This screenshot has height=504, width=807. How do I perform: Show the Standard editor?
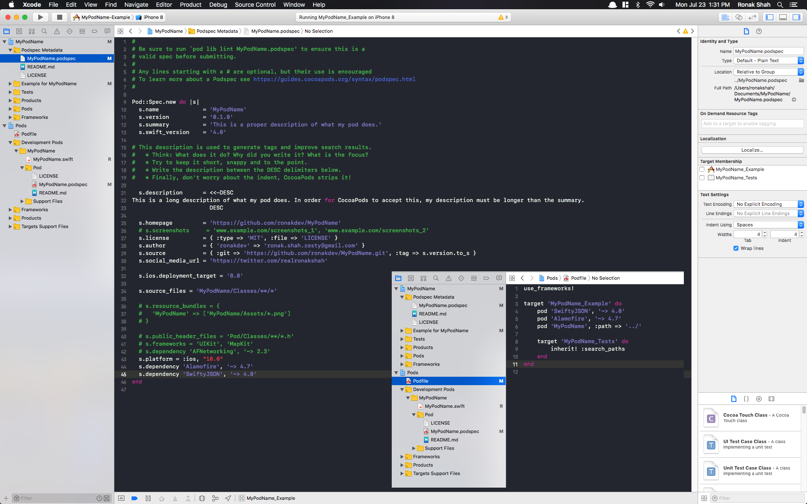pos(725,17)
